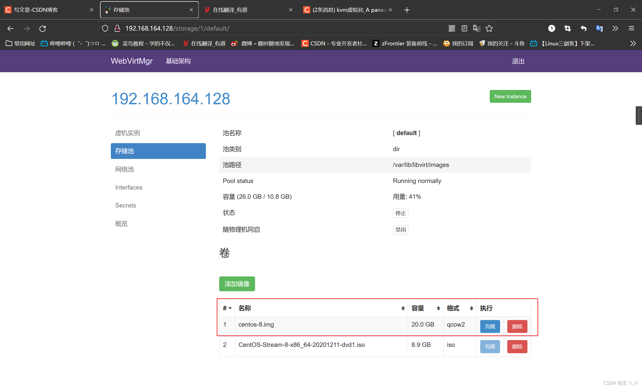
Task: Click the centos-8.img volume name
Action: tap(256, 324)
